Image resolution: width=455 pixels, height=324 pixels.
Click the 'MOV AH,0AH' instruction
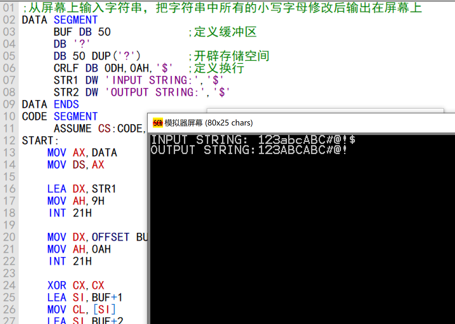(x=79, y=249)
